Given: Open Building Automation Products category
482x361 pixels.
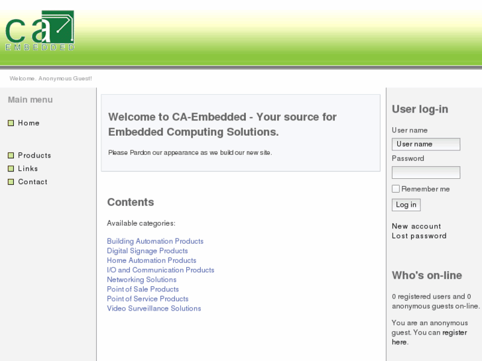Looking at the screenshot, I should [155, 242].
